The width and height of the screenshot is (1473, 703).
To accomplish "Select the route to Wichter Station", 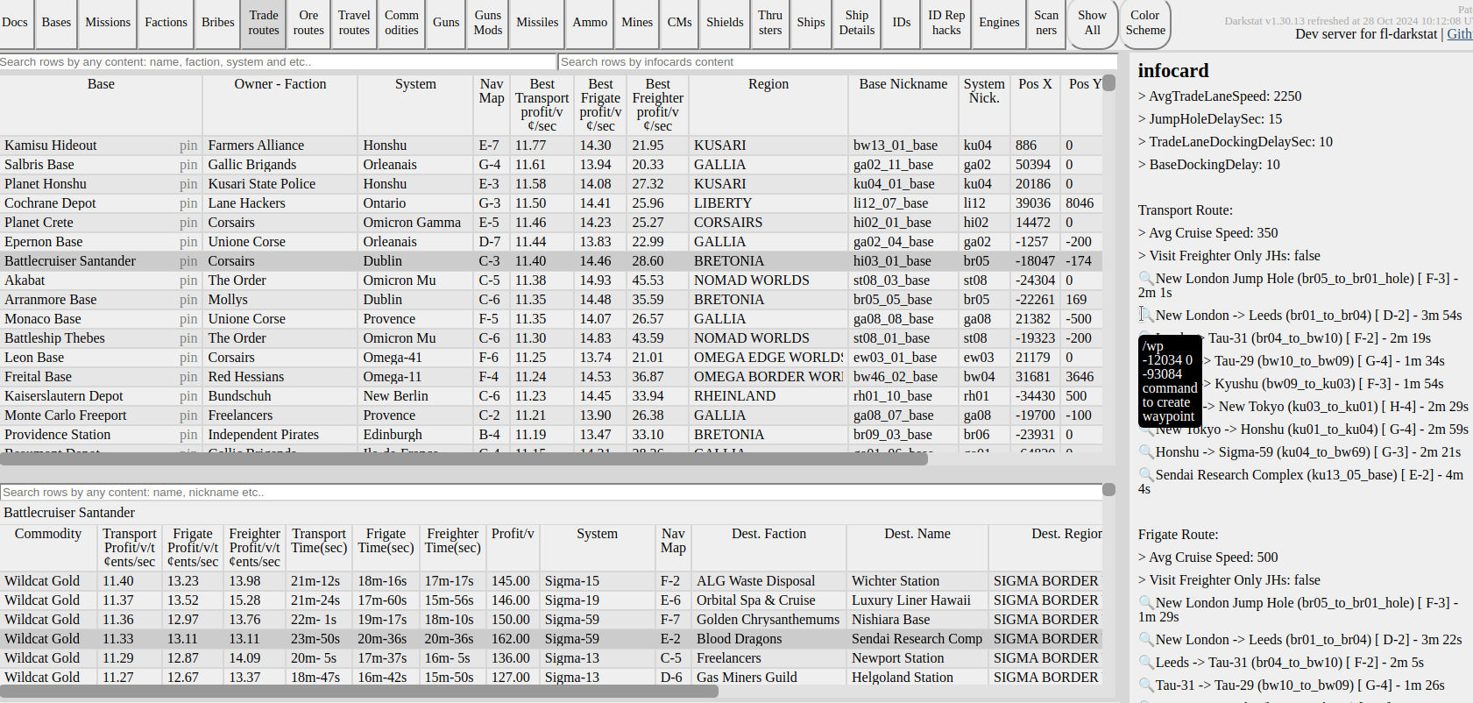I will tap(551, 581).
